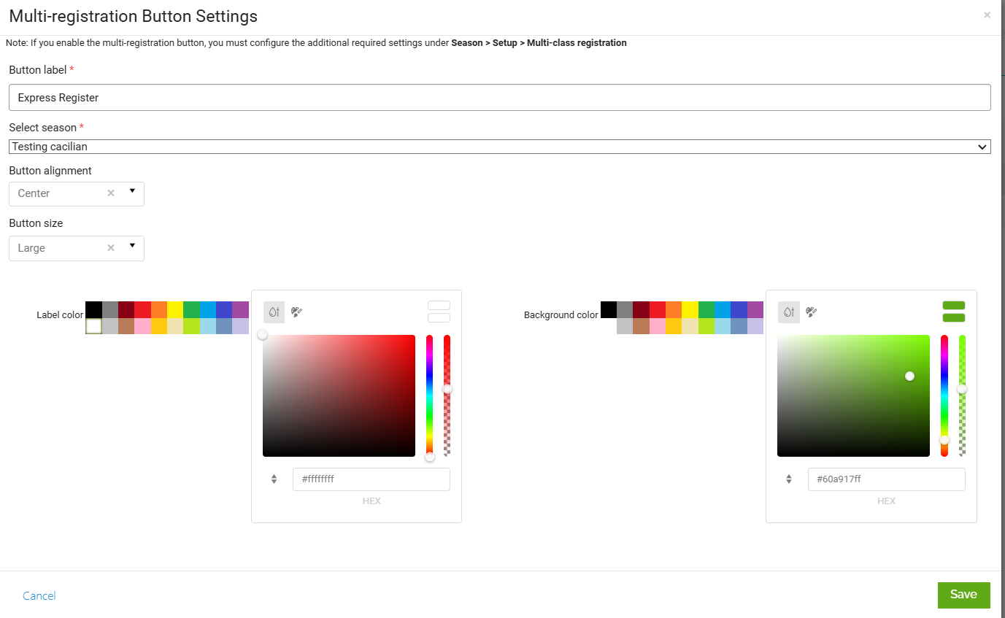Click the Cancel link
Viewport: 1005px width, 618px height.
pos(39,596)
